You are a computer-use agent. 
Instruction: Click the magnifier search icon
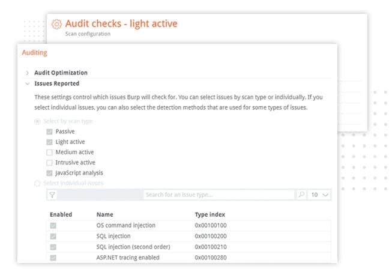[301, 195]
